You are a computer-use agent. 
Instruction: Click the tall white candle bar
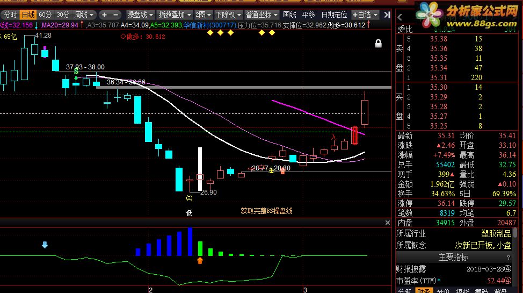tap(200, 169)
